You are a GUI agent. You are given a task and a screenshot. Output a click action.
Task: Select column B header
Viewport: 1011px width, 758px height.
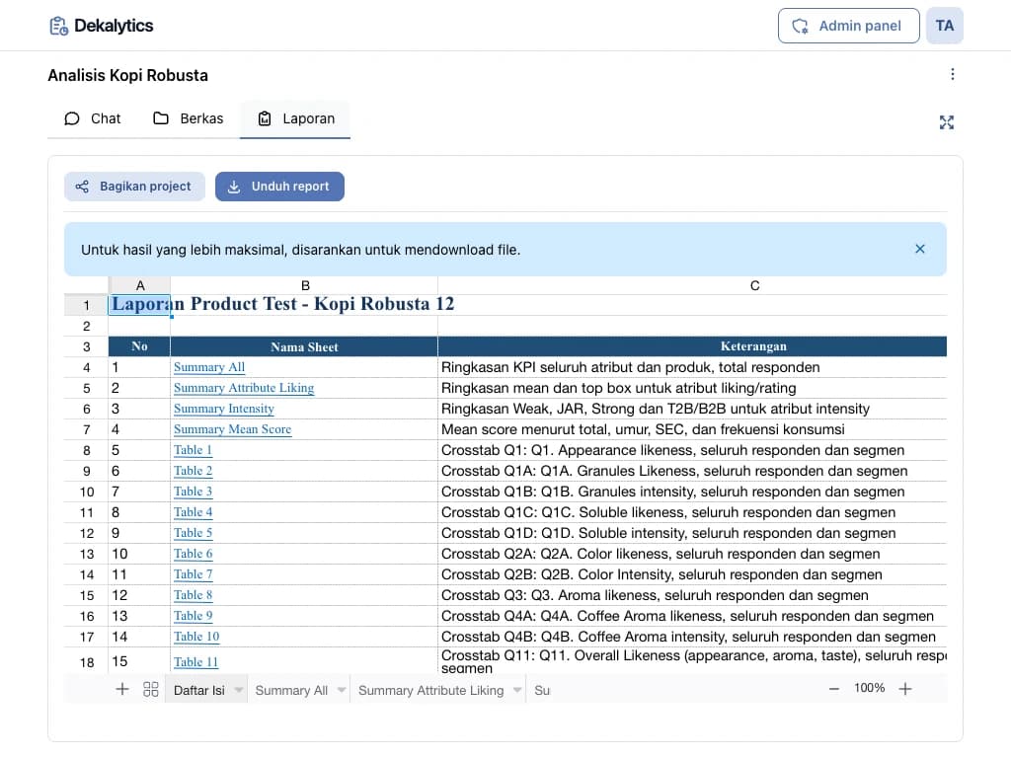point(304,285)
